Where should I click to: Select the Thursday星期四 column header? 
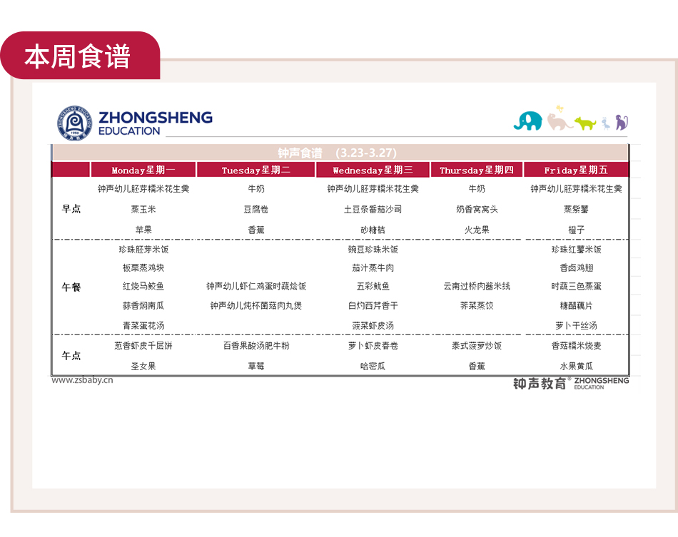pos(476,170)
